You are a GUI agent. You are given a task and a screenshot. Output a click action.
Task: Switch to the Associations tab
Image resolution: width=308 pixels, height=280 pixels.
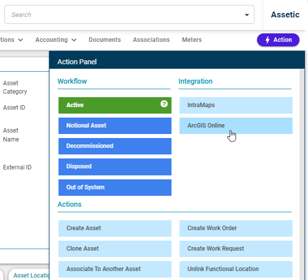pos(151,40)
